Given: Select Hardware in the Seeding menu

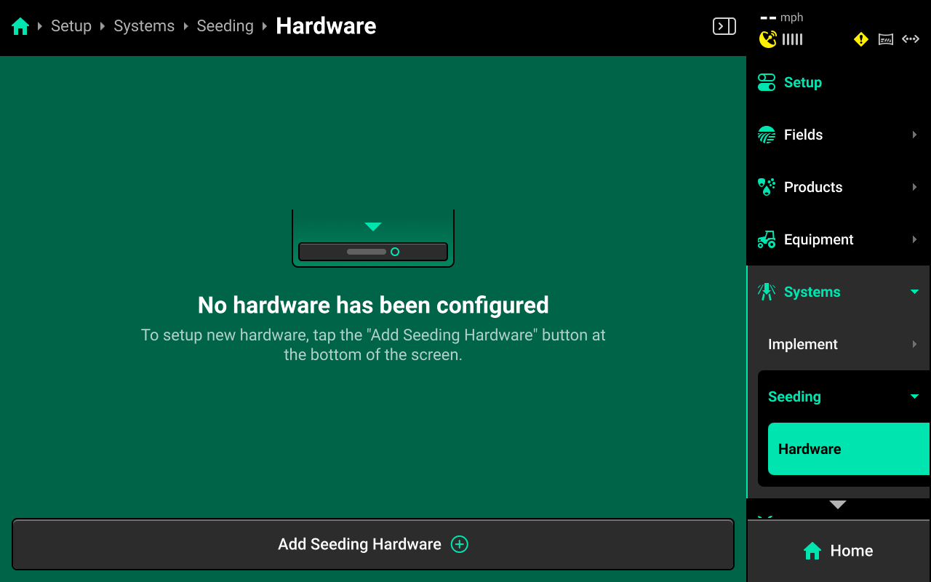Looking at the screenshot, I should pos(849,449).
